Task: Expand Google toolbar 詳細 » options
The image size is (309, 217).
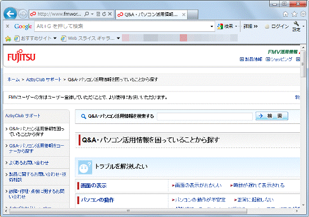Action: tap(251, 26)
